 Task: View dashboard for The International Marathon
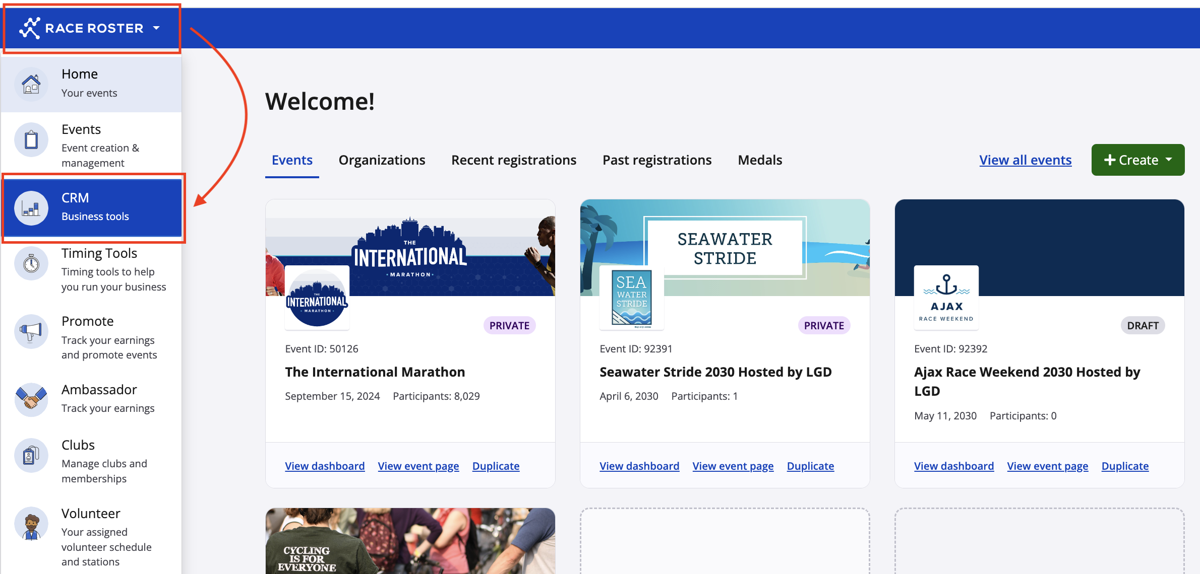pos(325,466)
